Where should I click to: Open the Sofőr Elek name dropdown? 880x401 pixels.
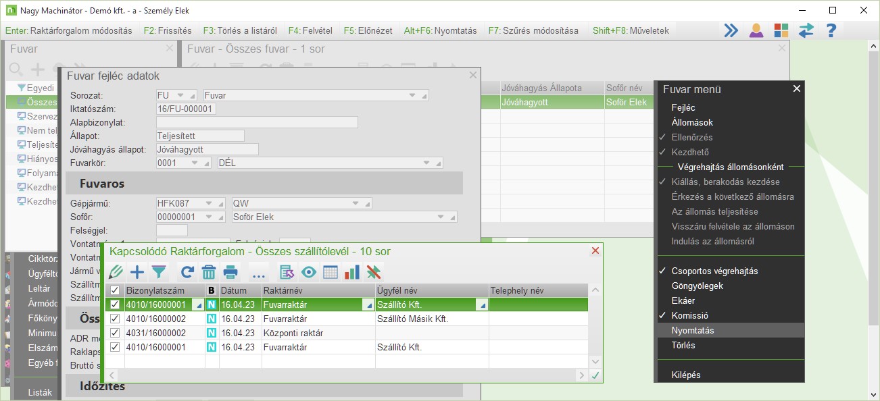pyautogui.click(x=441, y=217)
